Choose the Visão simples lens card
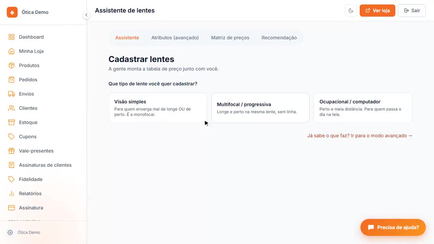The height and width of the screenshot is (244, 434). point(158,108)
